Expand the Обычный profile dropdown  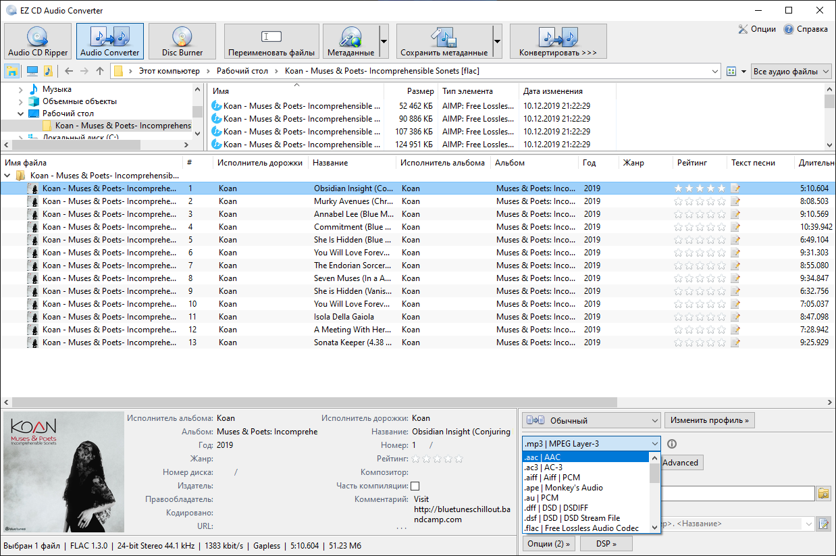[x=591, y=421]
